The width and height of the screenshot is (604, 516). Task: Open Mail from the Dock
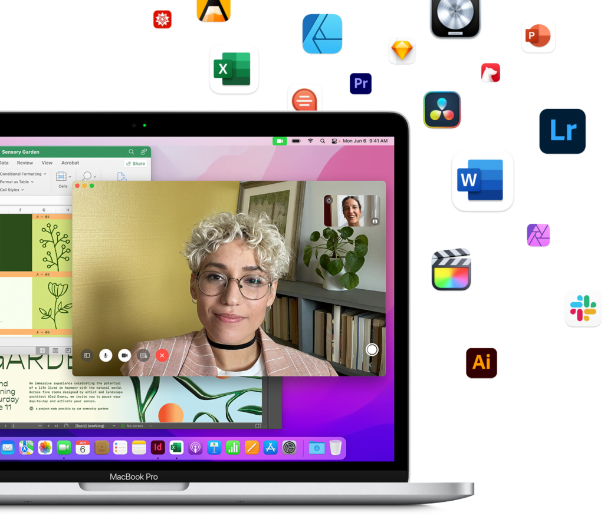point(7,448)
